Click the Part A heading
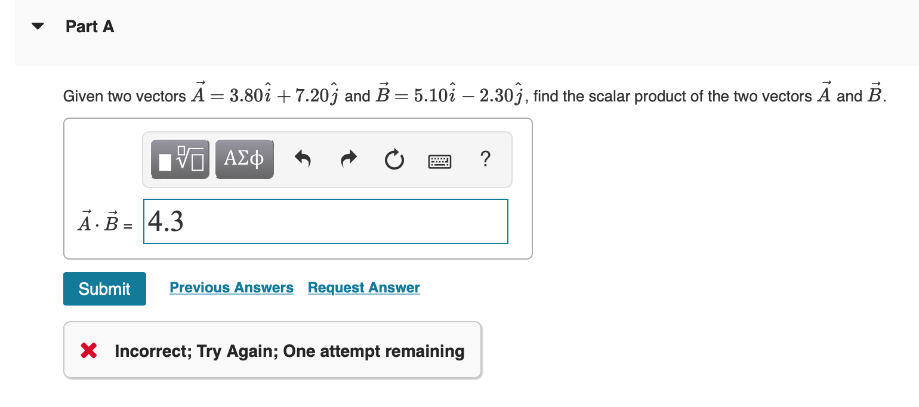Viewport: 919px width, 407px height. point(90,26)
